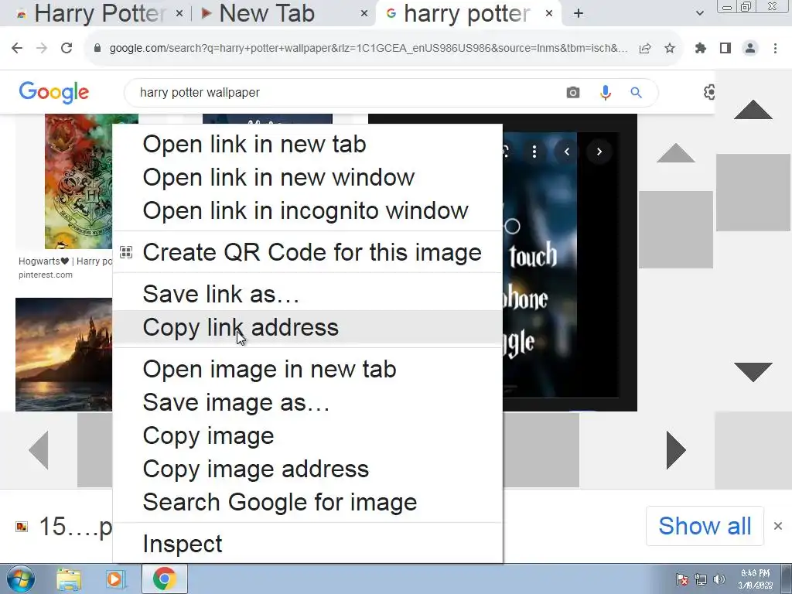The width and height of the screenshot is (792, 594).
Task: Click the Google logo
Action: (x=54, y=93)
